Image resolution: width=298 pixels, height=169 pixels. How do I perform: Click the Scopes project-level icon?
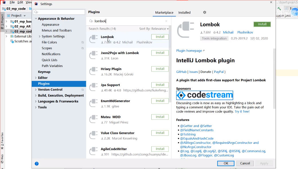[x=83, y=48]
